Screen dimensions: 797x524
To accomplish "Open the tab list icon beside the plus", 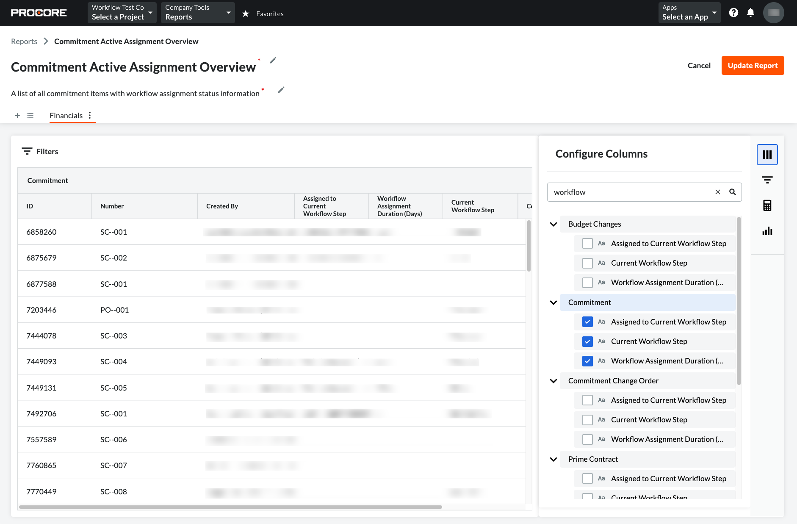I will pos(30,115).
